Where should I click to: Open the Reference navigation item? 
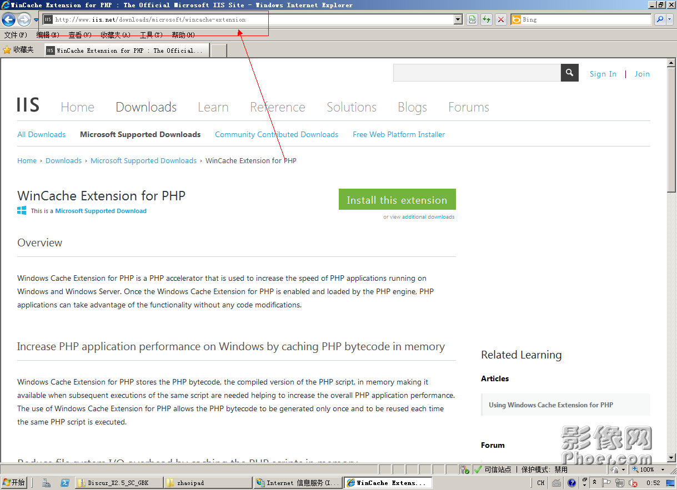point(278,107)
